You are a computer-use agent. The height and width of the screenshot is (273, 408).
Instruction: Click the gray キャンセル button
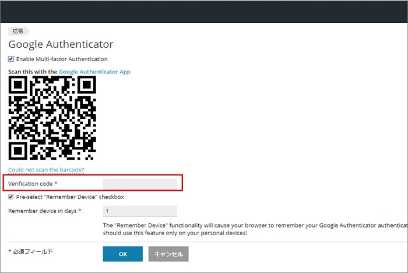click(168, 254)
